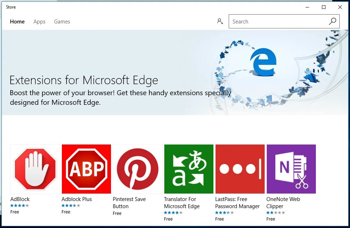
Task: Click the Free label under Translator
Action: tap(168, 219)
